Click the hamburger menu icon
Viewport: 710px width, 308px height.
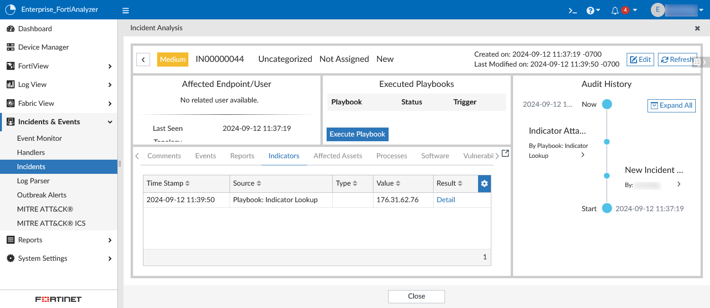click(x=125, y=9)
